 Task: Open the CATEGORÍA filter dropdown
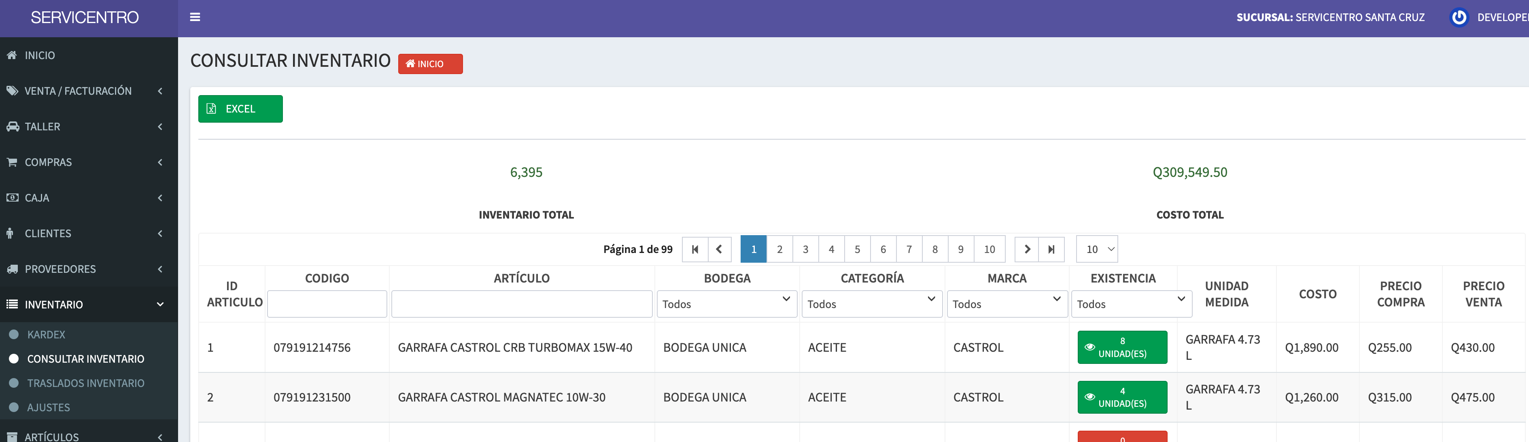click(871, 304)
